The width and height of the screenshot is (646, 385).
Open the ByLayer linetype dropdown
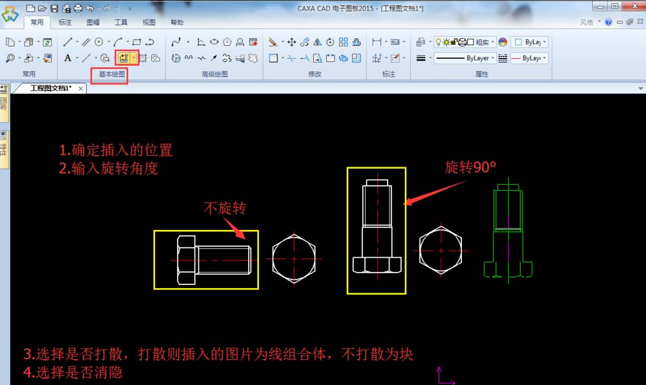pyautogui.click(x=493, y=57)
